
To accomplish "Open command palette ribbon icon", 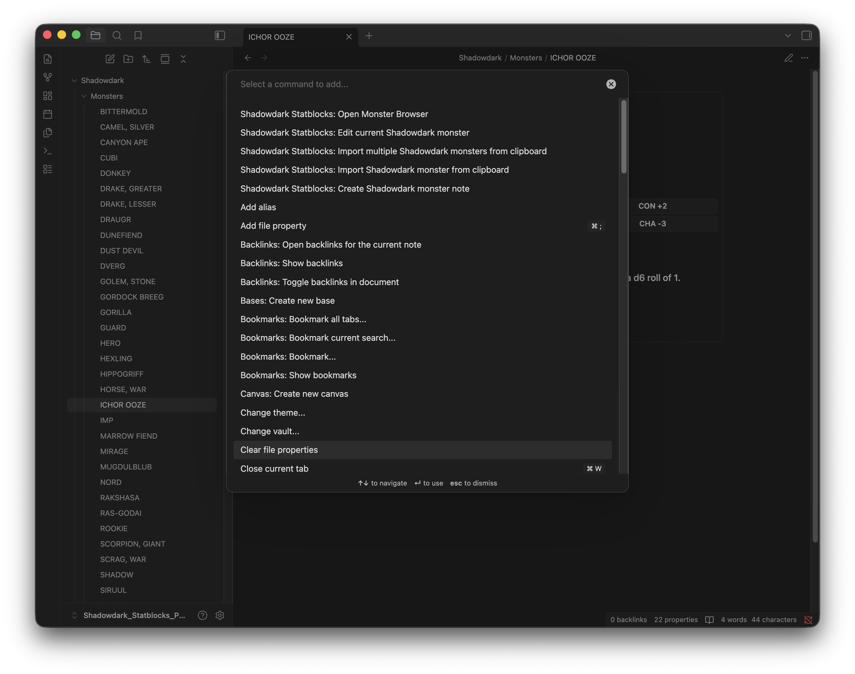I will click(x=48, y=151).
